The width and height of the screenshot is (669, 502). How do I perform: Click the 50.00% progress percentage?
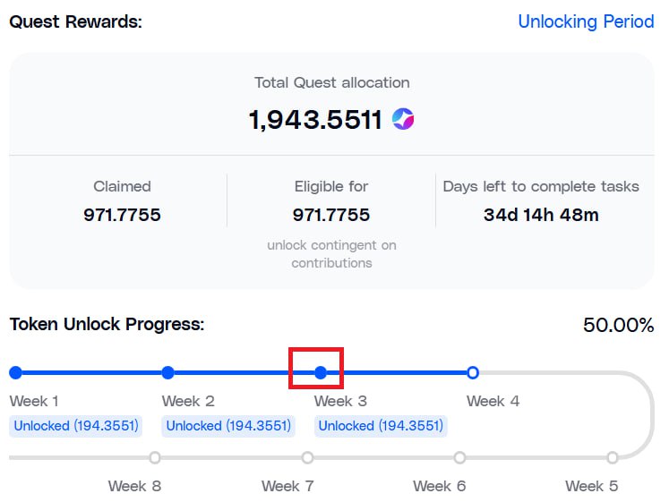point(618,325)
